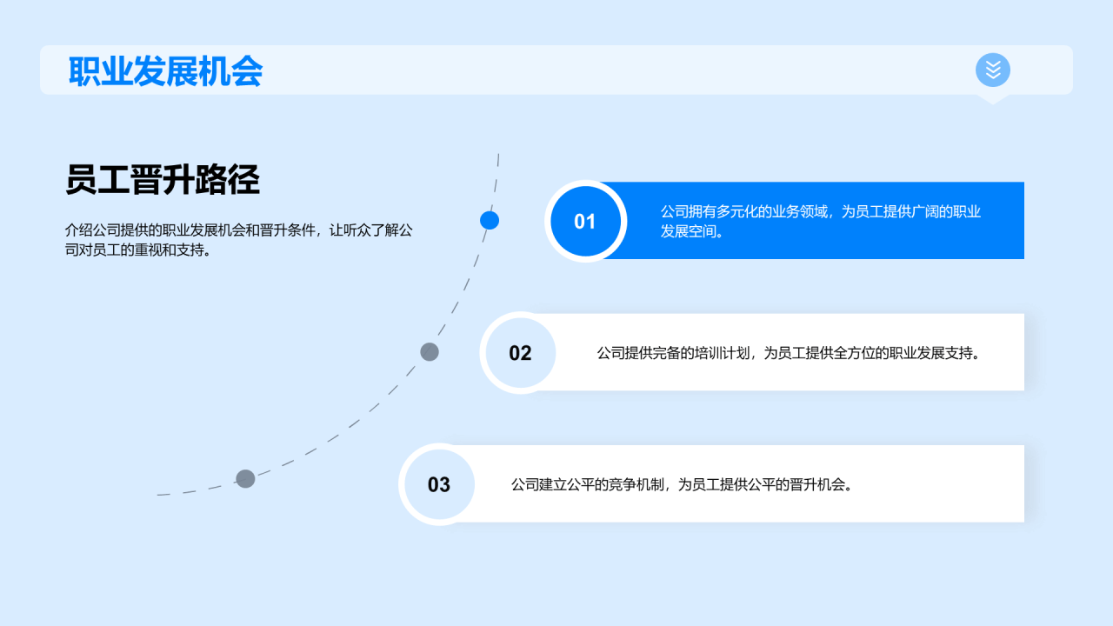Select the circular badge labeled 02
The width and height of the screenshot is (1113, 626).
point(519,352)
